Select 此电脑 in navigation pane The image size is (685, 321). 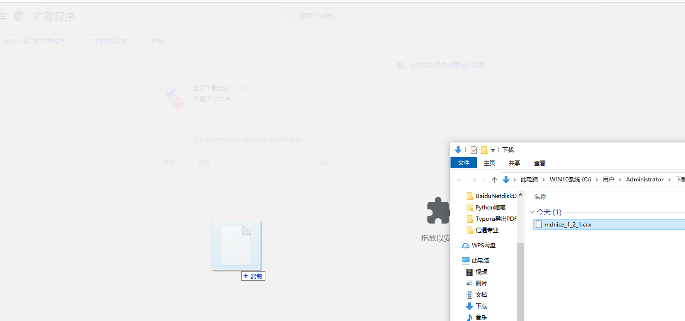480,260
